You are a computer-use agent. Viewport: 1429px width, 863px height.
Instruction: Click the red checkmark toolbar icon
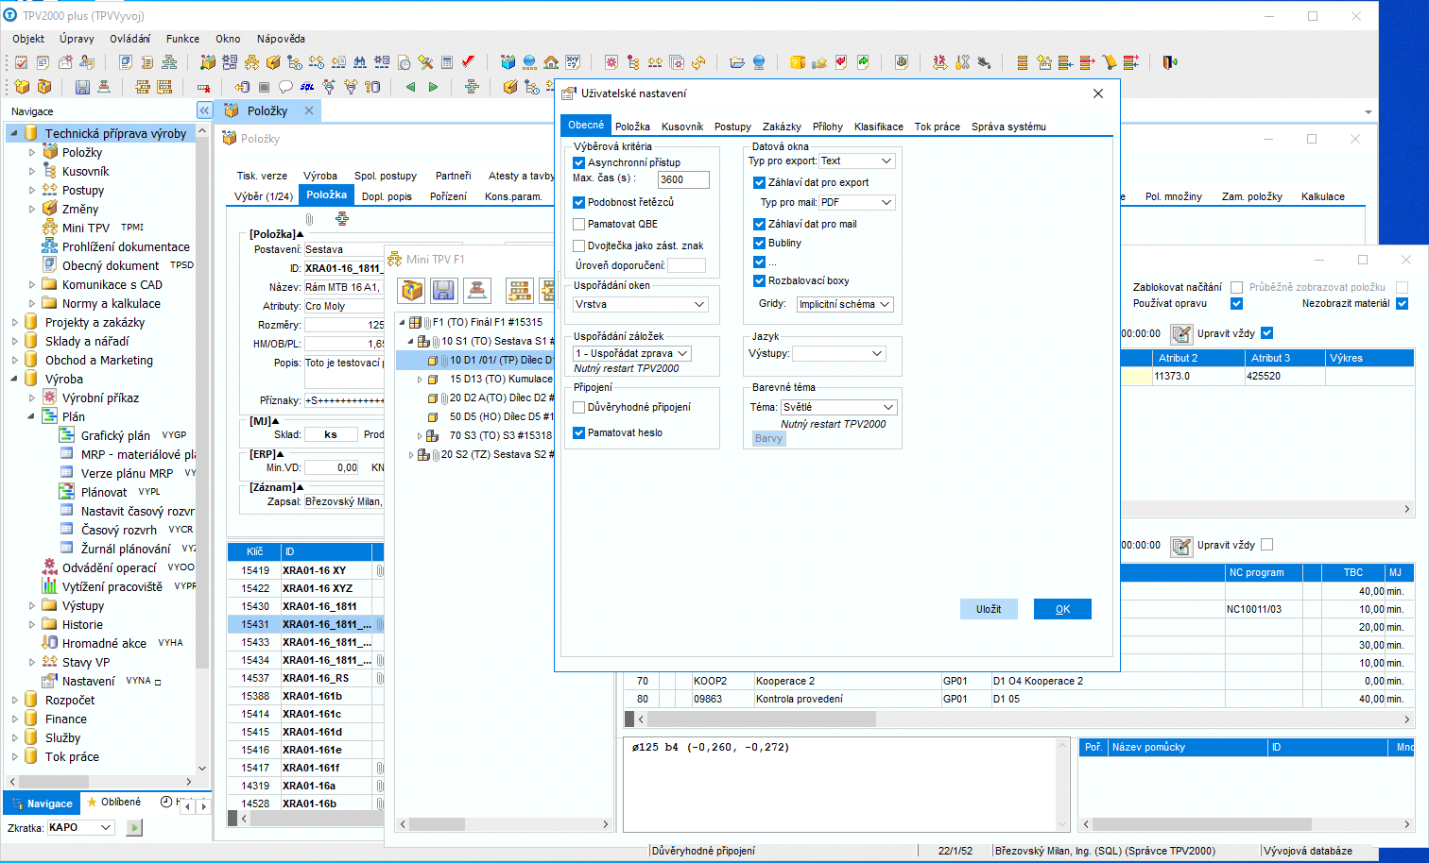pos(468,62)
